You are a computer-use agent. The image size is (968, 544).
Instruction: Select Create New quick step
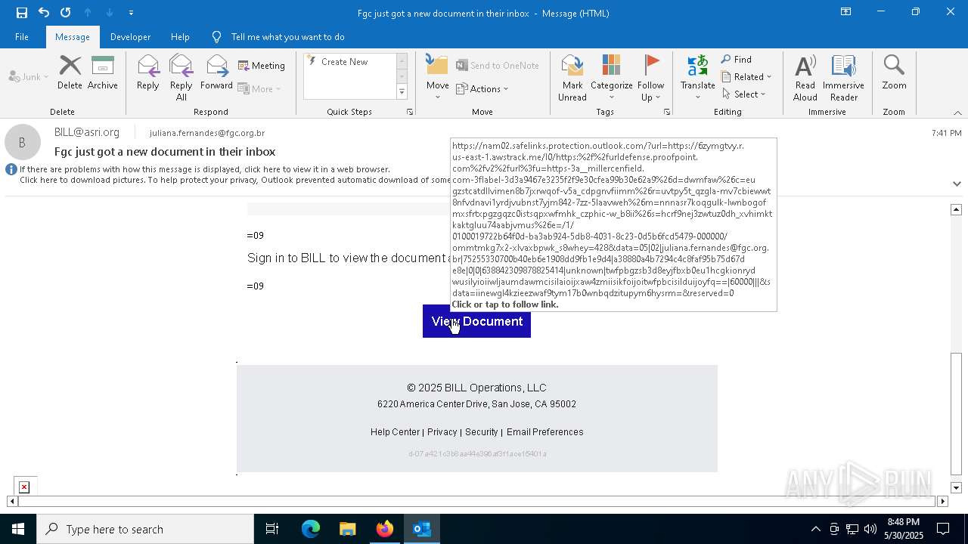[x=345, y=62]
